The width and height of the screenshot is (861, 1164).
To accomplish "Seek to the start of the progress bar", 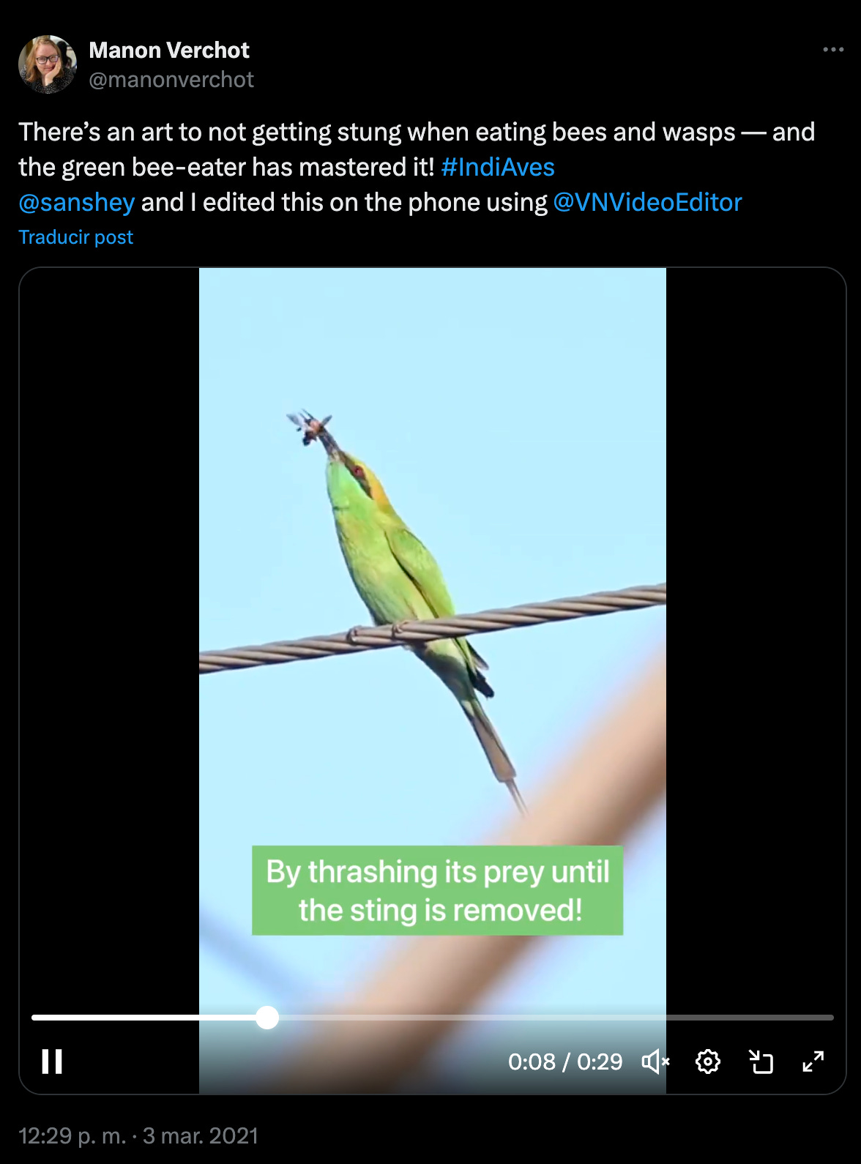I will pos(35,1018).
